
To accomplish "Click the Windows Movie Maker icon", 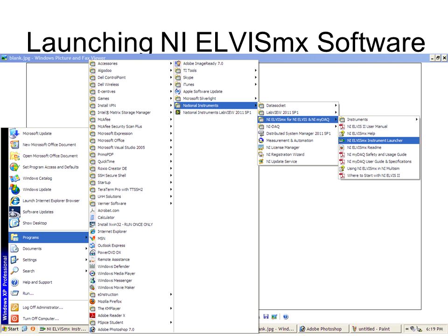I will tap(92, 287).
